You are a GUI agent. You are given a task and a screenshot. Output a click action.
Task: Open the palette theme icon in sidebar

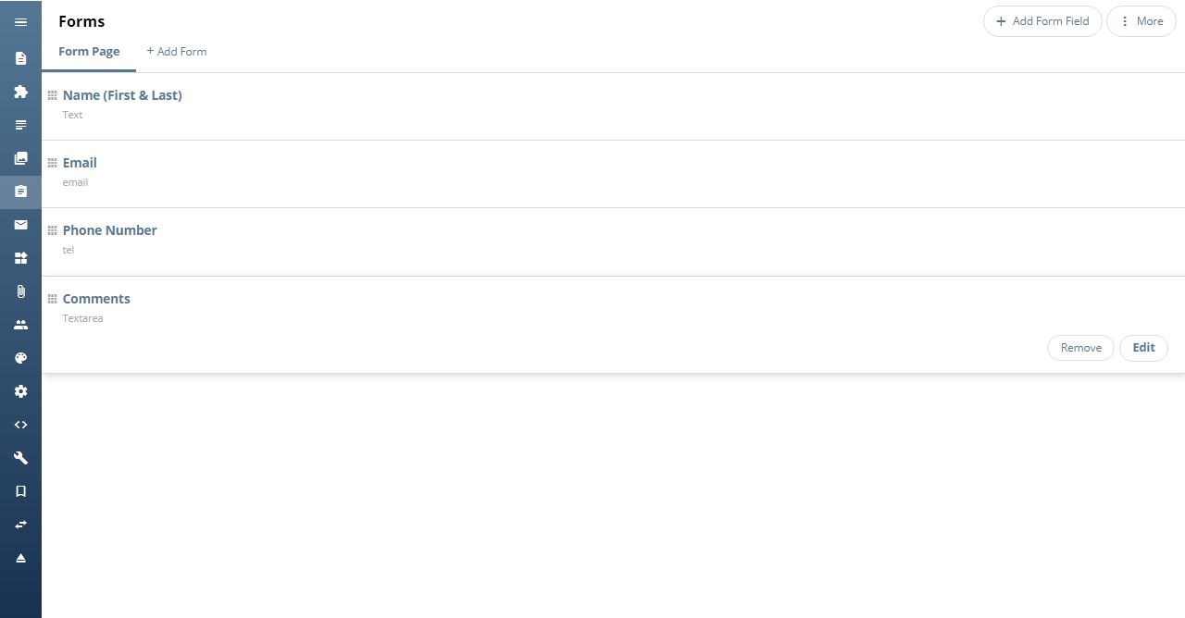(x=20, y=358)
